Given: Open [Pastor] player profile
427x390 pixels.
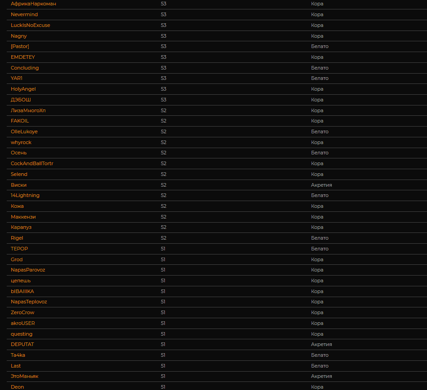Looking at the screenshot, I should [20, 46].
